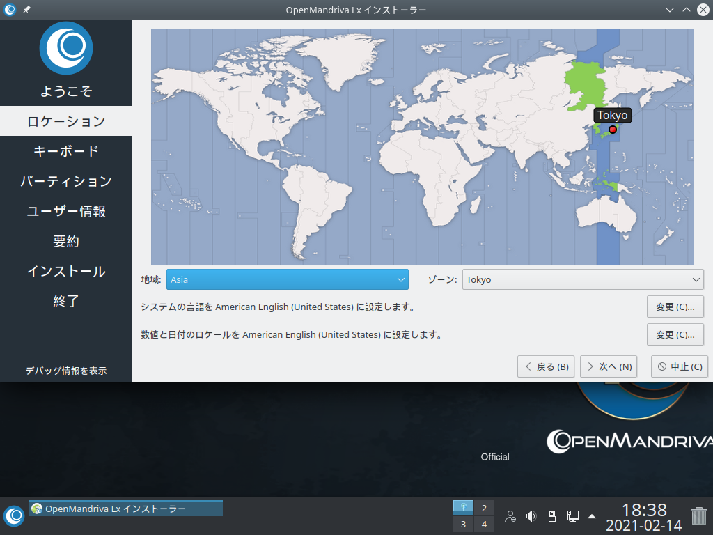Switch to virtual desktop 4 in the pager
Viewport: 713px width, 535px height.
pos(485,524)
